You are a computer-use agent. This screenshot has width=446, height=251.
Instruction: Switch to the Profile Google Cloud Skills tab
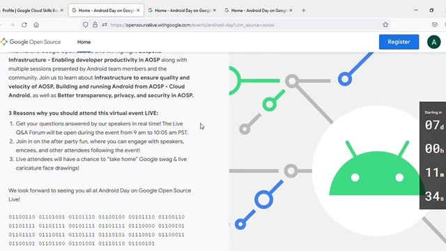30,10
